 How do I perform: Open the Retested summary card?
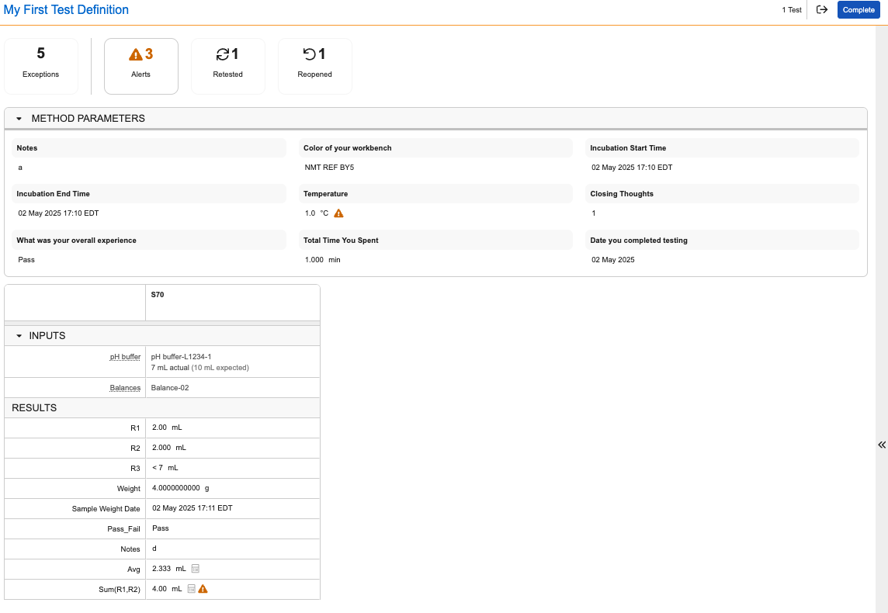tap(227, 66)
